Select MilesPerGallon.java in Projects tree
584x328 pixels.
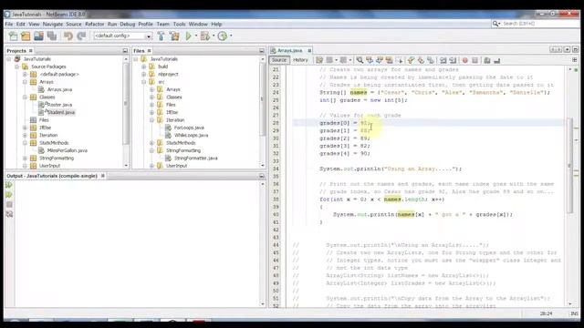[x=67, y=150]
